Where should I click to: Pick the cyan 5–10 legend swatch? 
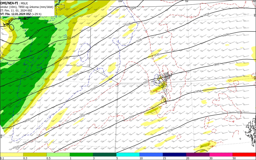128,155
